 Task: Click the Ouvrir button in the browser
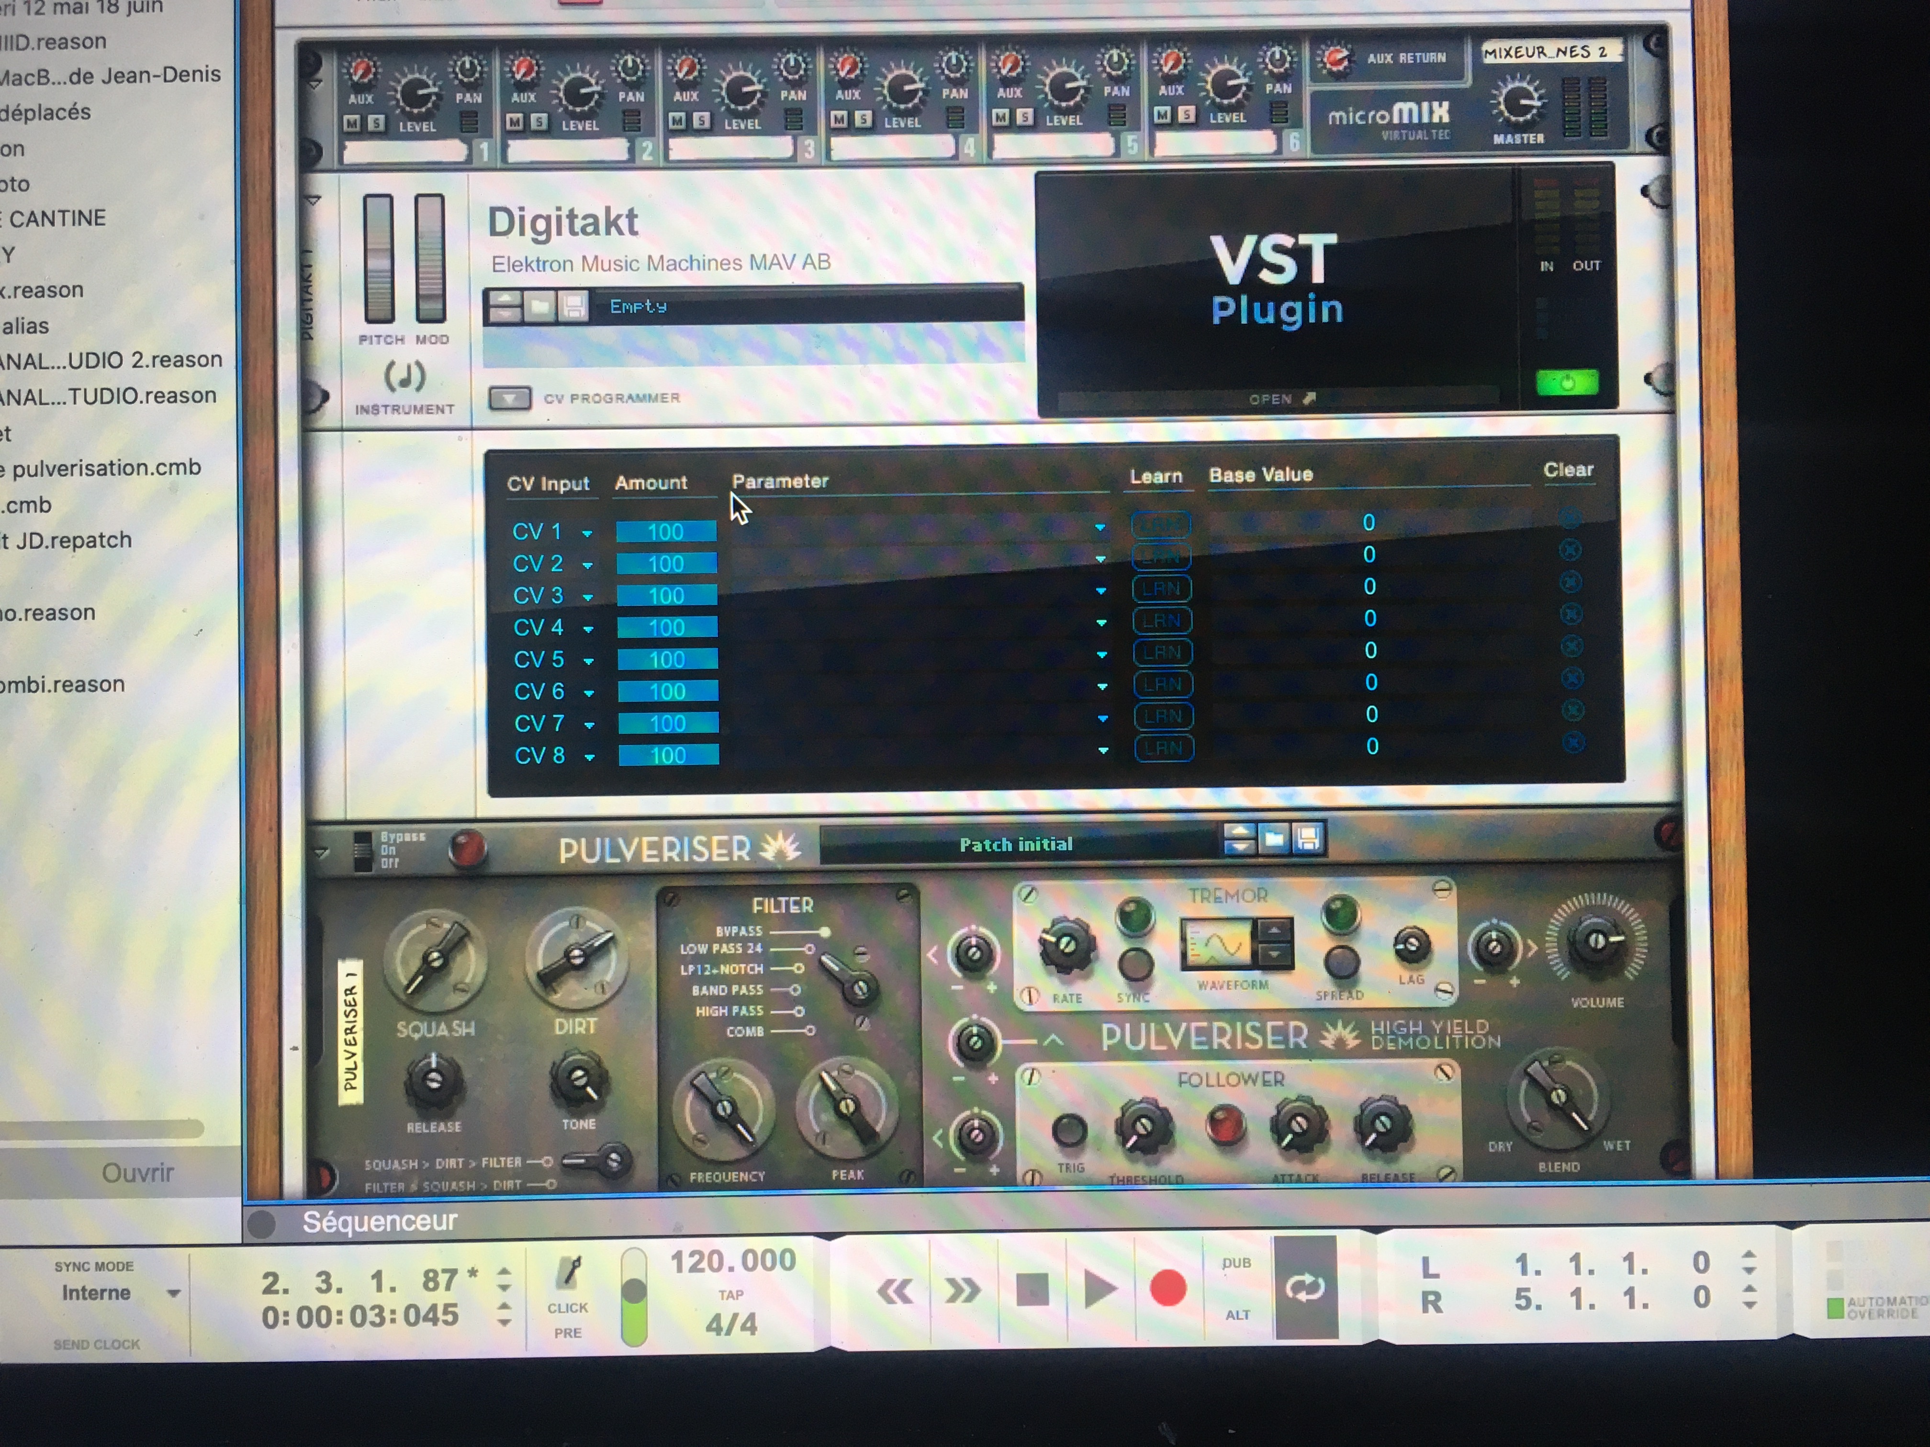point(138,1172)
